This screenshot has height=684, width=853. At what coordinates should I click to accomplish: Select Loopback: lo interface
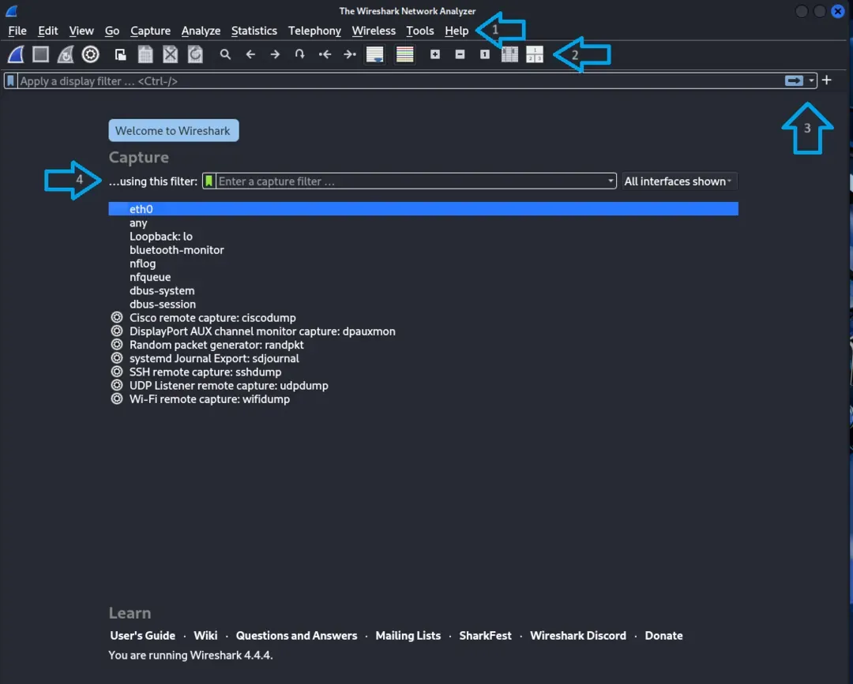coord(423,237)
